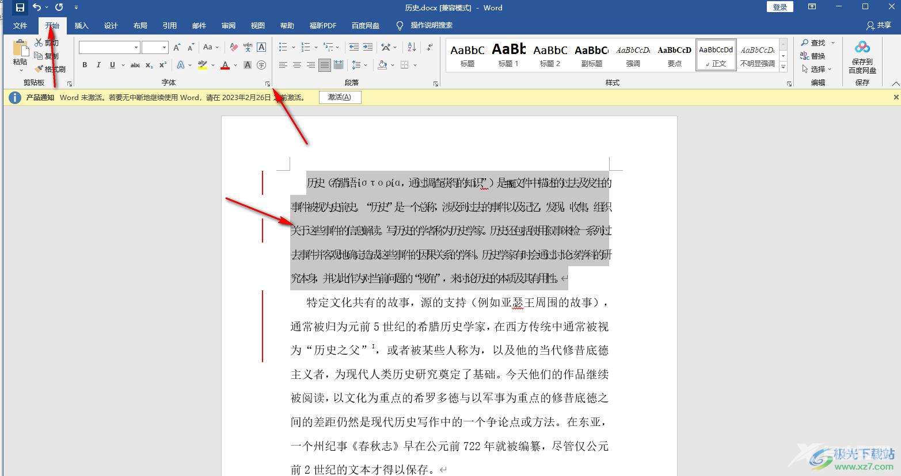The width and height of the screenshot is (901, 476).
Task: Click Replace (替换) tool
Action: click(x=812, y=56)
